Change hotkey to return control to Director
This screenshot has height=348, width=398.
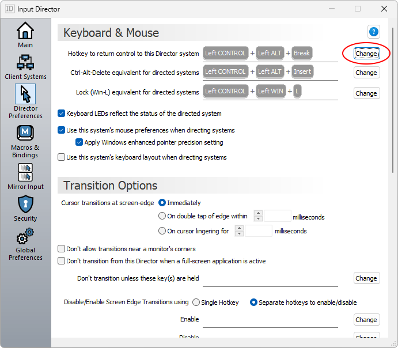pos(366,54)
